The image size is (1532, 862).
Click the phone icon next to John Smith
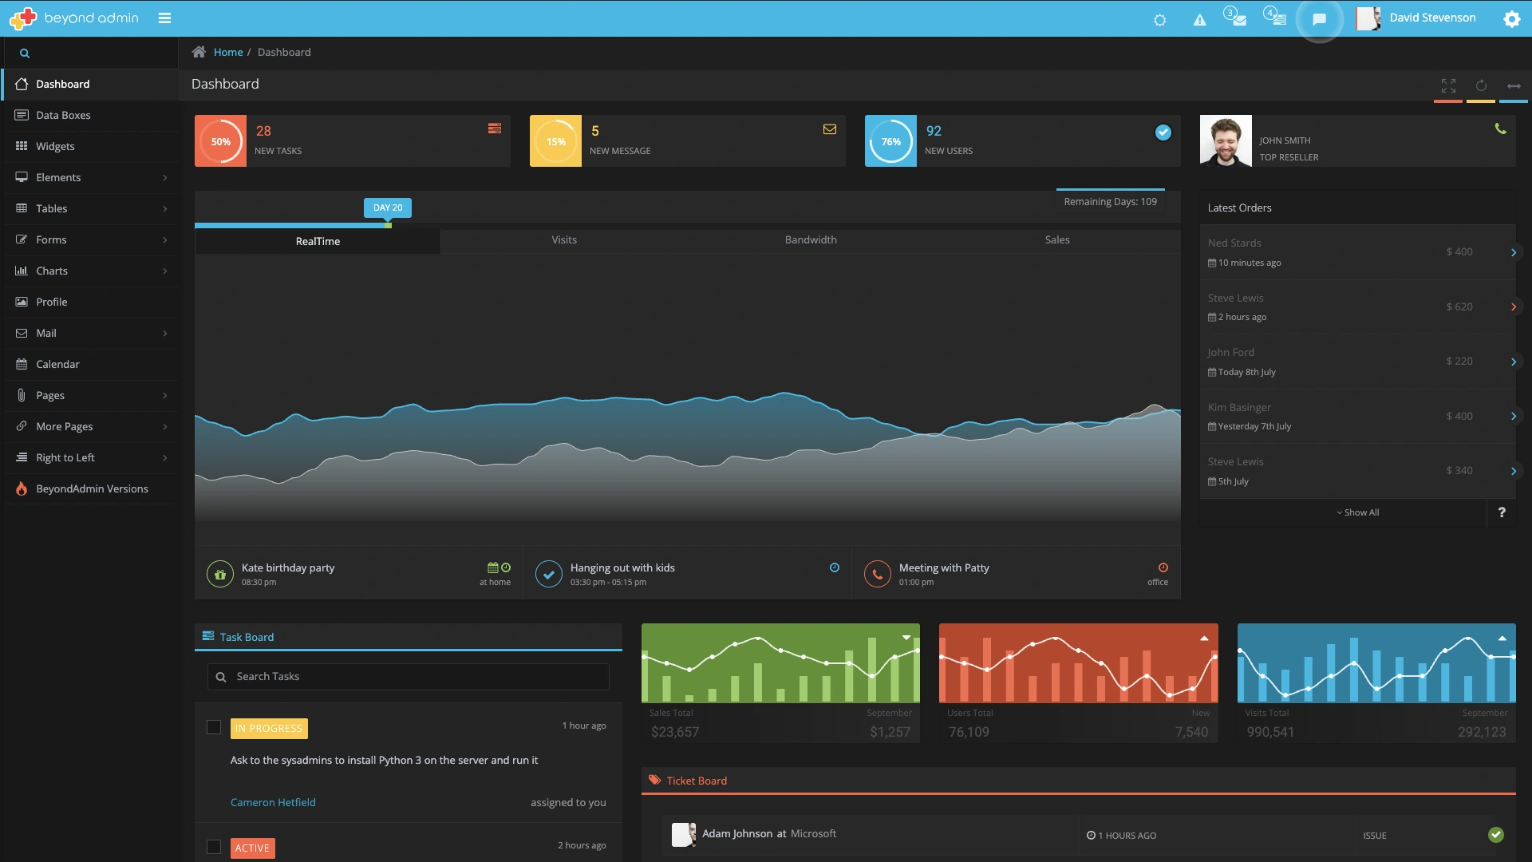pos(1501,128)
